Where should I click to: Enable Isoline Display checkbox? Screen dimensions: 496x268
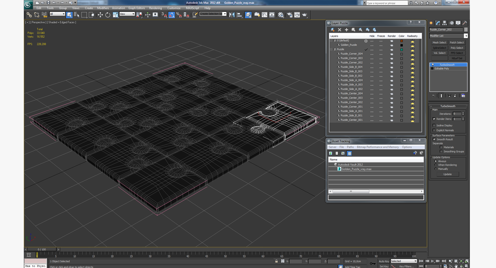[434, 125]
